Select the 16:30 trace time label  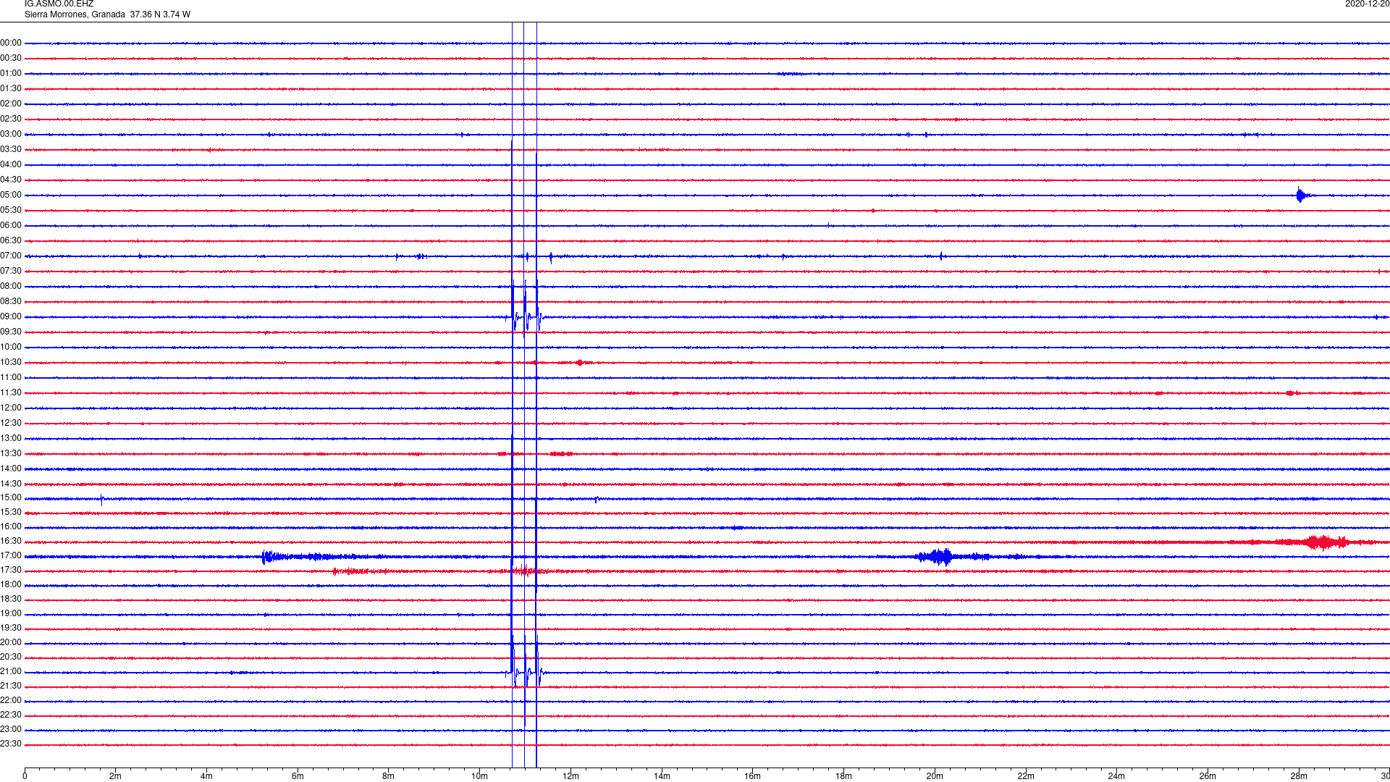[11, 542]
